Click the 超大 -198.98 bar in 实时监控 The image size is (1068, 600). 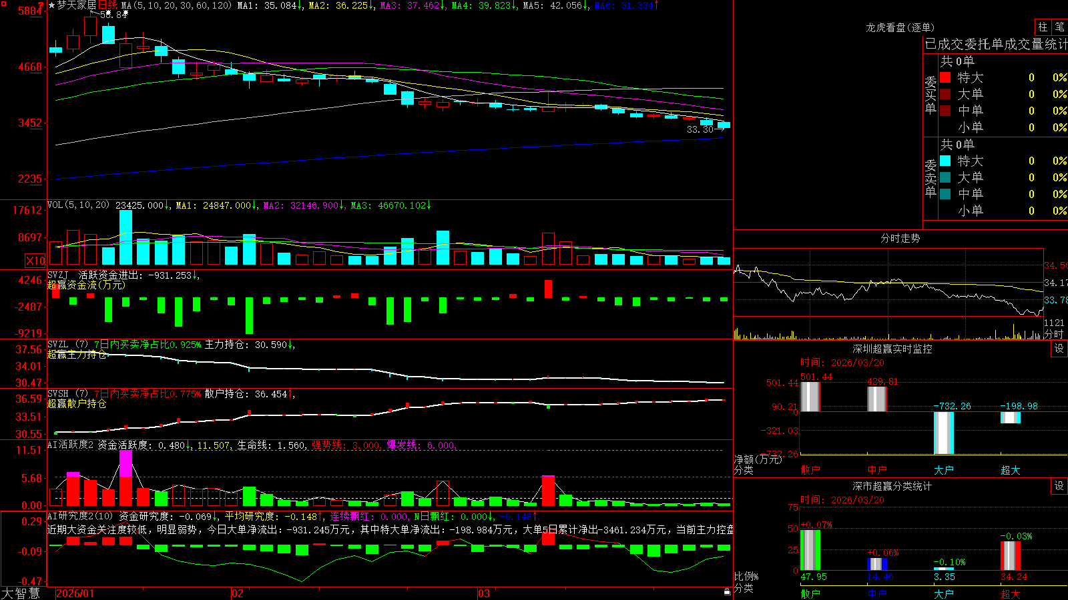pos(1011,417)
